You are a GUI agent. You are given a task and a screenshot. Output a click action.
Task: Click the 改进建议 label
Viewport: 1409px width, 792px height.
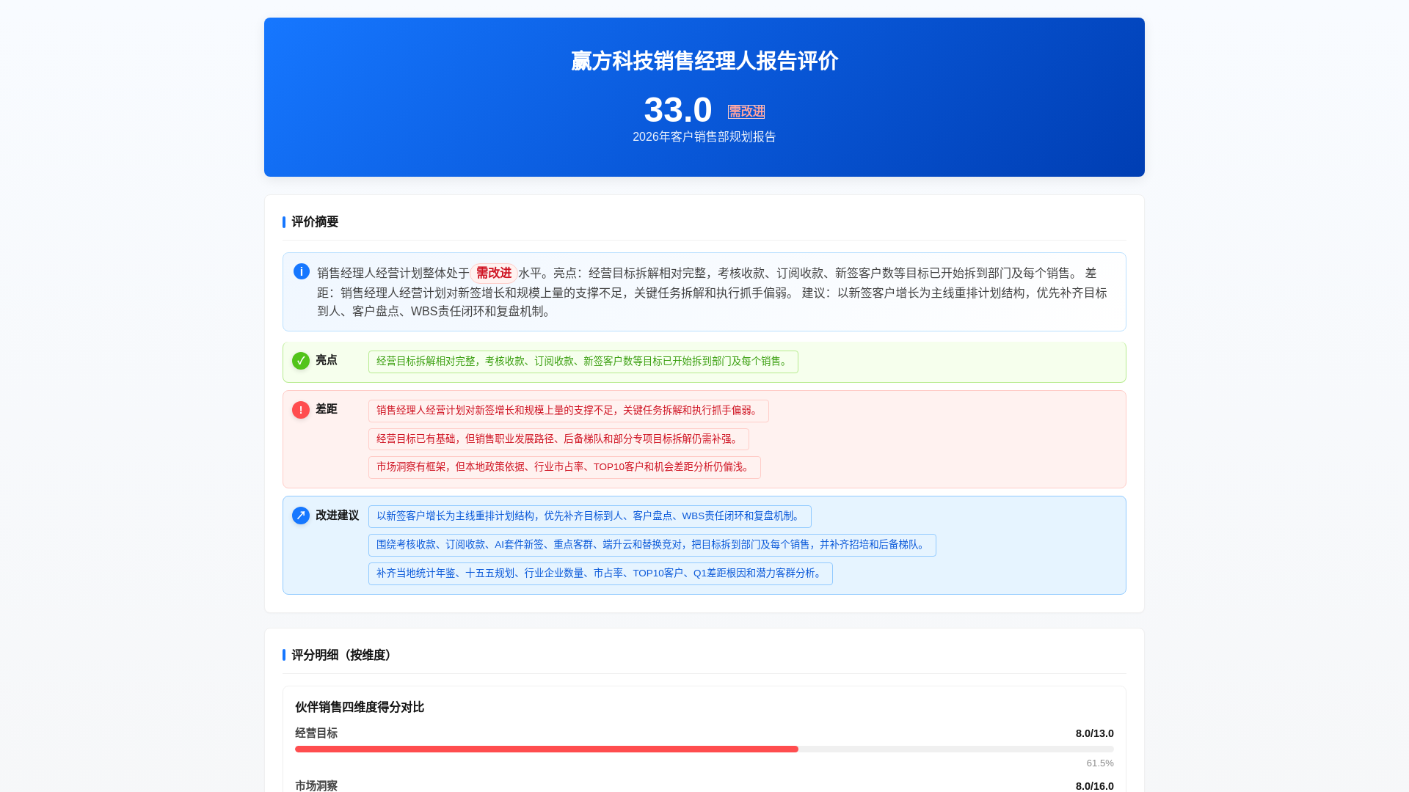pyautogui.click(x=338, y=516)
